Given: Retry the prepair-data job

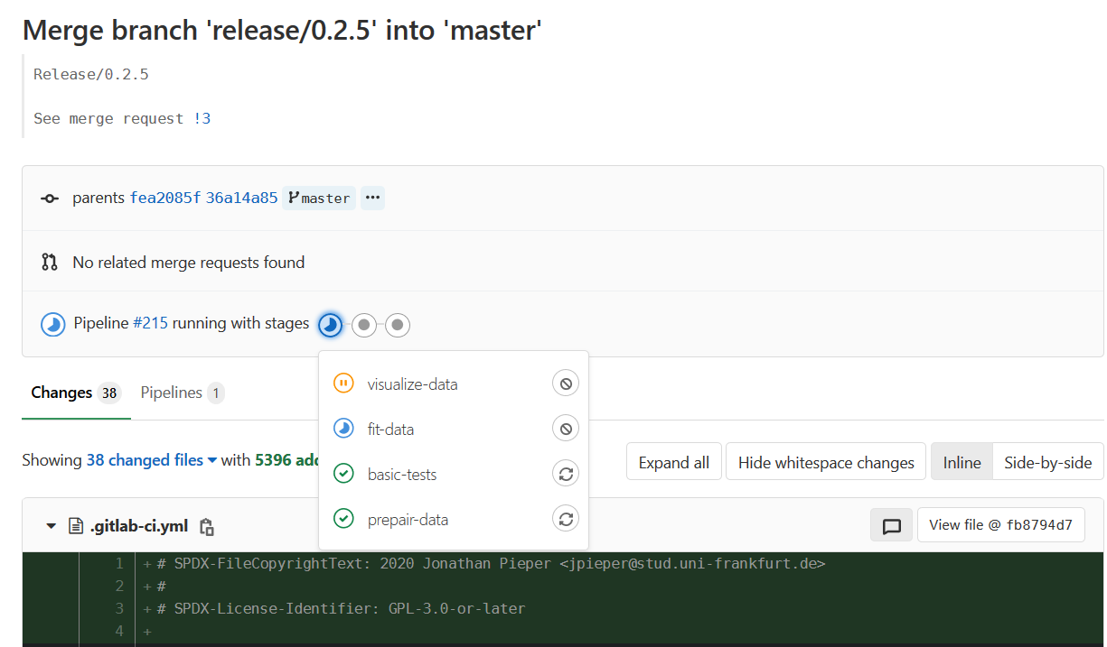Looking at the screenshot, I should (566, 518).
